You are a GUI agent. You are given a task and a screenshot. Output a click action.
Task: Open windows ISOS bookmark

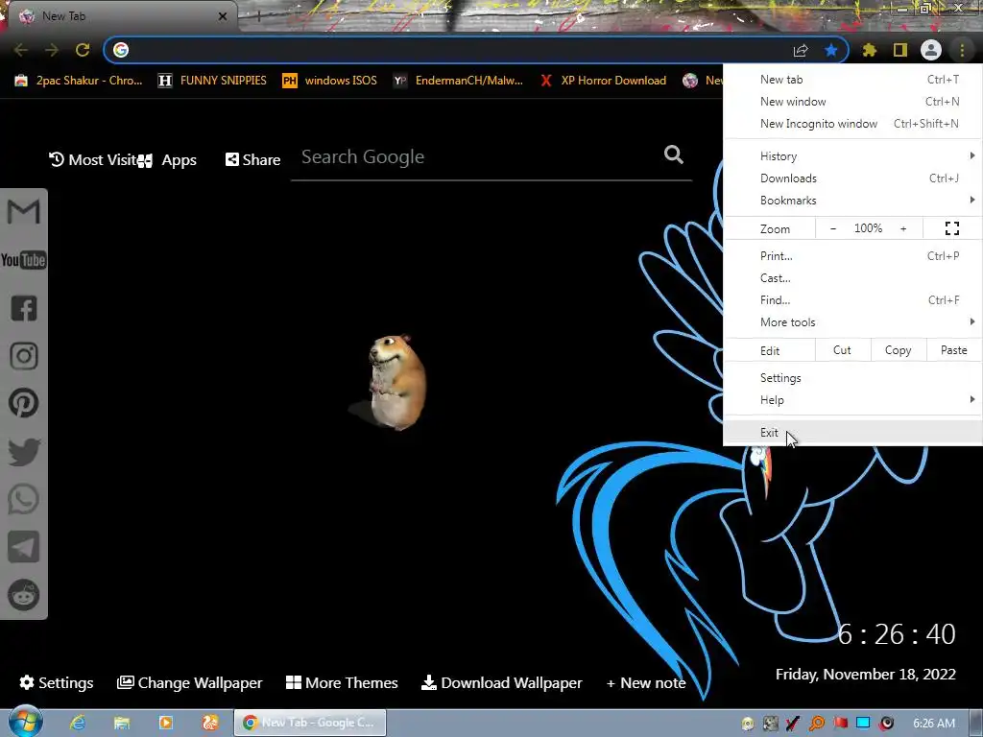click(x=330, y=81)
